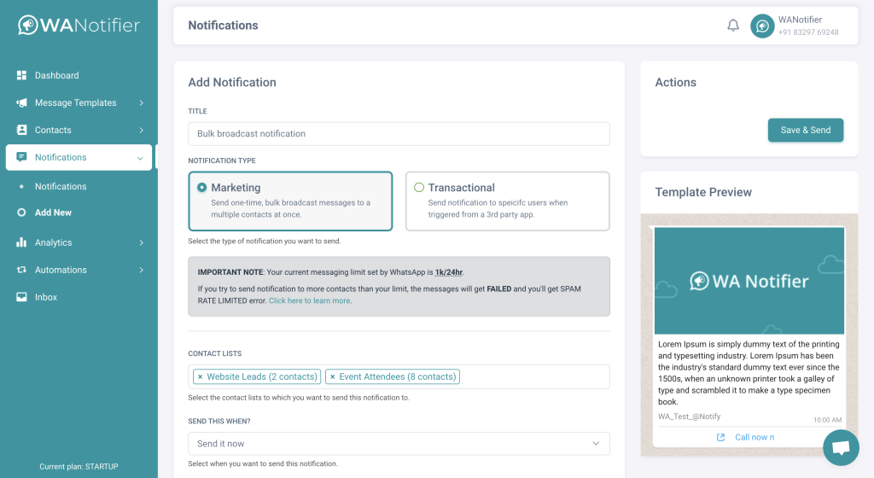Expand the Message Templates submenu

point(141,103)
